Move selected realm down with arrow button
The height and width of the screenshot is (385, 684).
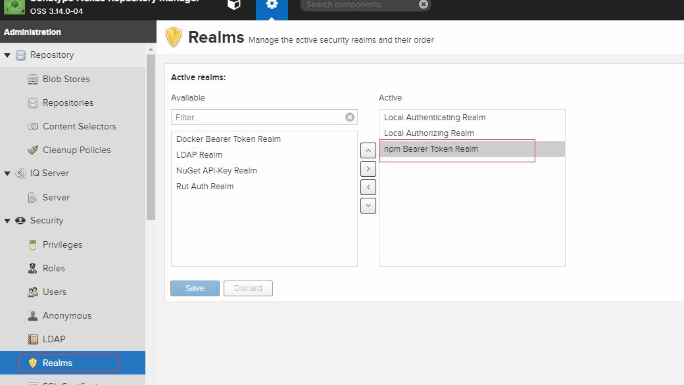(x=368, y=206)
